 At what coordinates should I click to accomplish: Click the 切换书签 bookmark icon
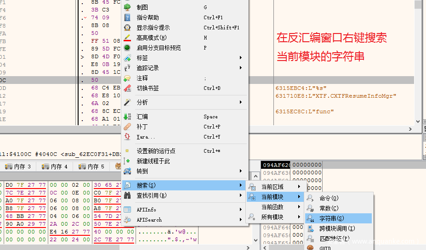(x=127, y=88)
